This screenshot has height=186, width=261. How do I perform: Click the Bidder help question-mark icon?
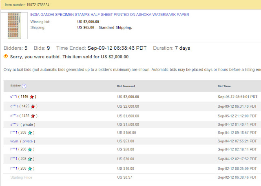coord(24,86)
